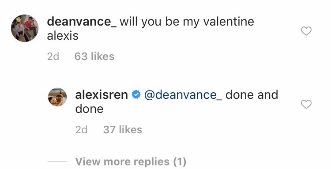331x169 pixels.
Task: Select the "done and" reply text
Action: click(x=252, y=94)
